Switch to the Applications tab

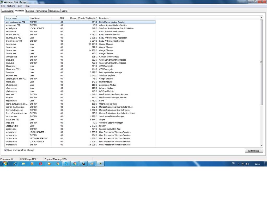pyautogui.click(x=8, y=11)
